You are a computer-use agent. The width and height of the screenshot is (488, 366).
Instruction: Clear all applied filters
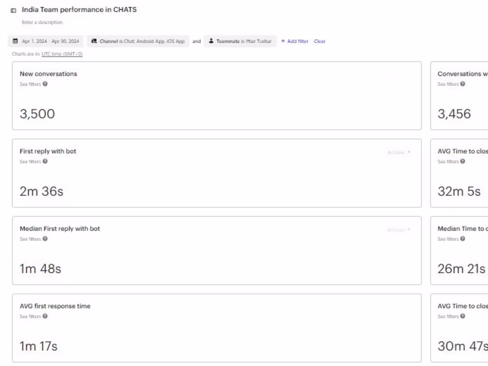pos(319,41)
